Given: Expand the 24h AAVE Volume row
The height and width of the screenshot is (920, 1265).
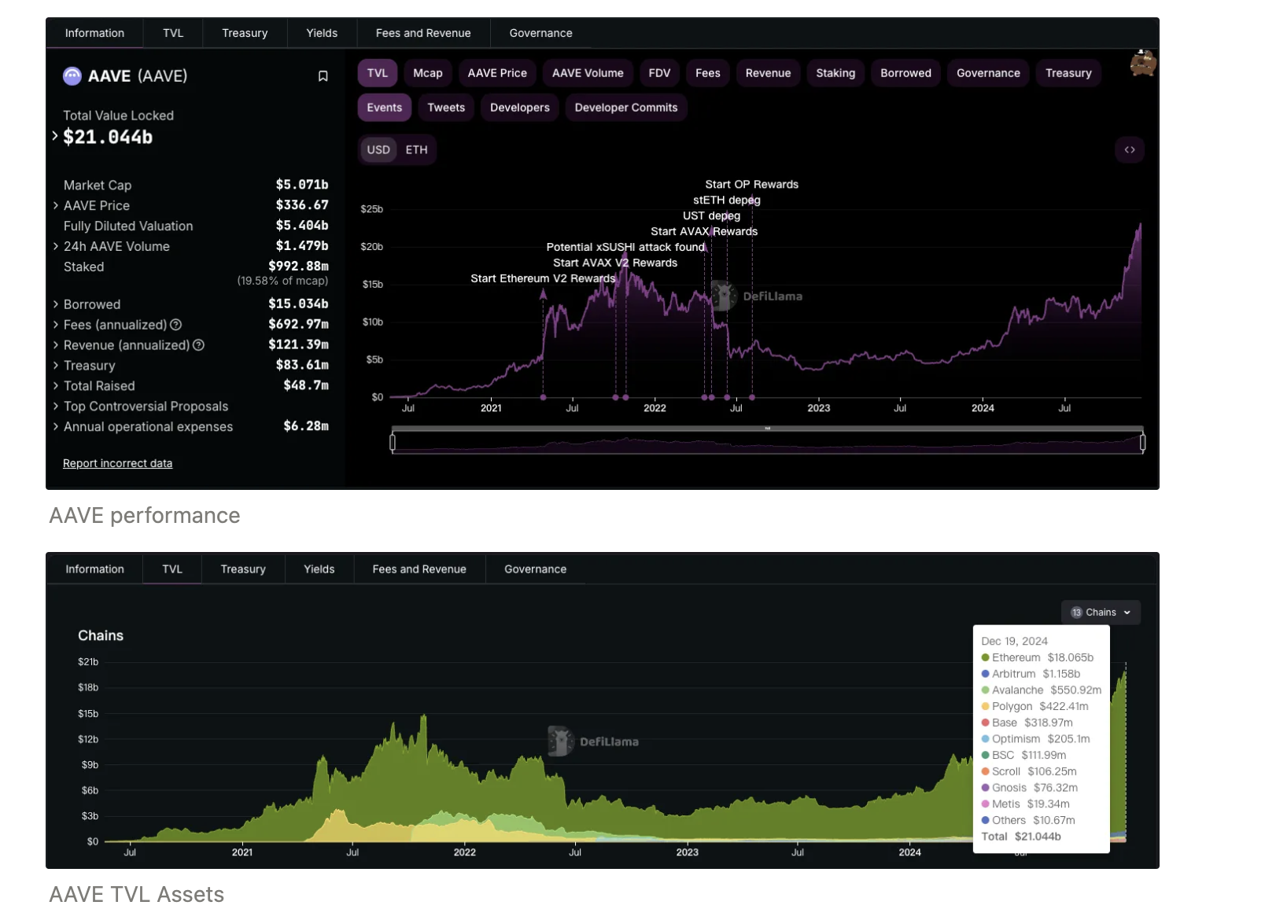Looking at the screenshot, I should pyautogui.click(x=56, y=246).
